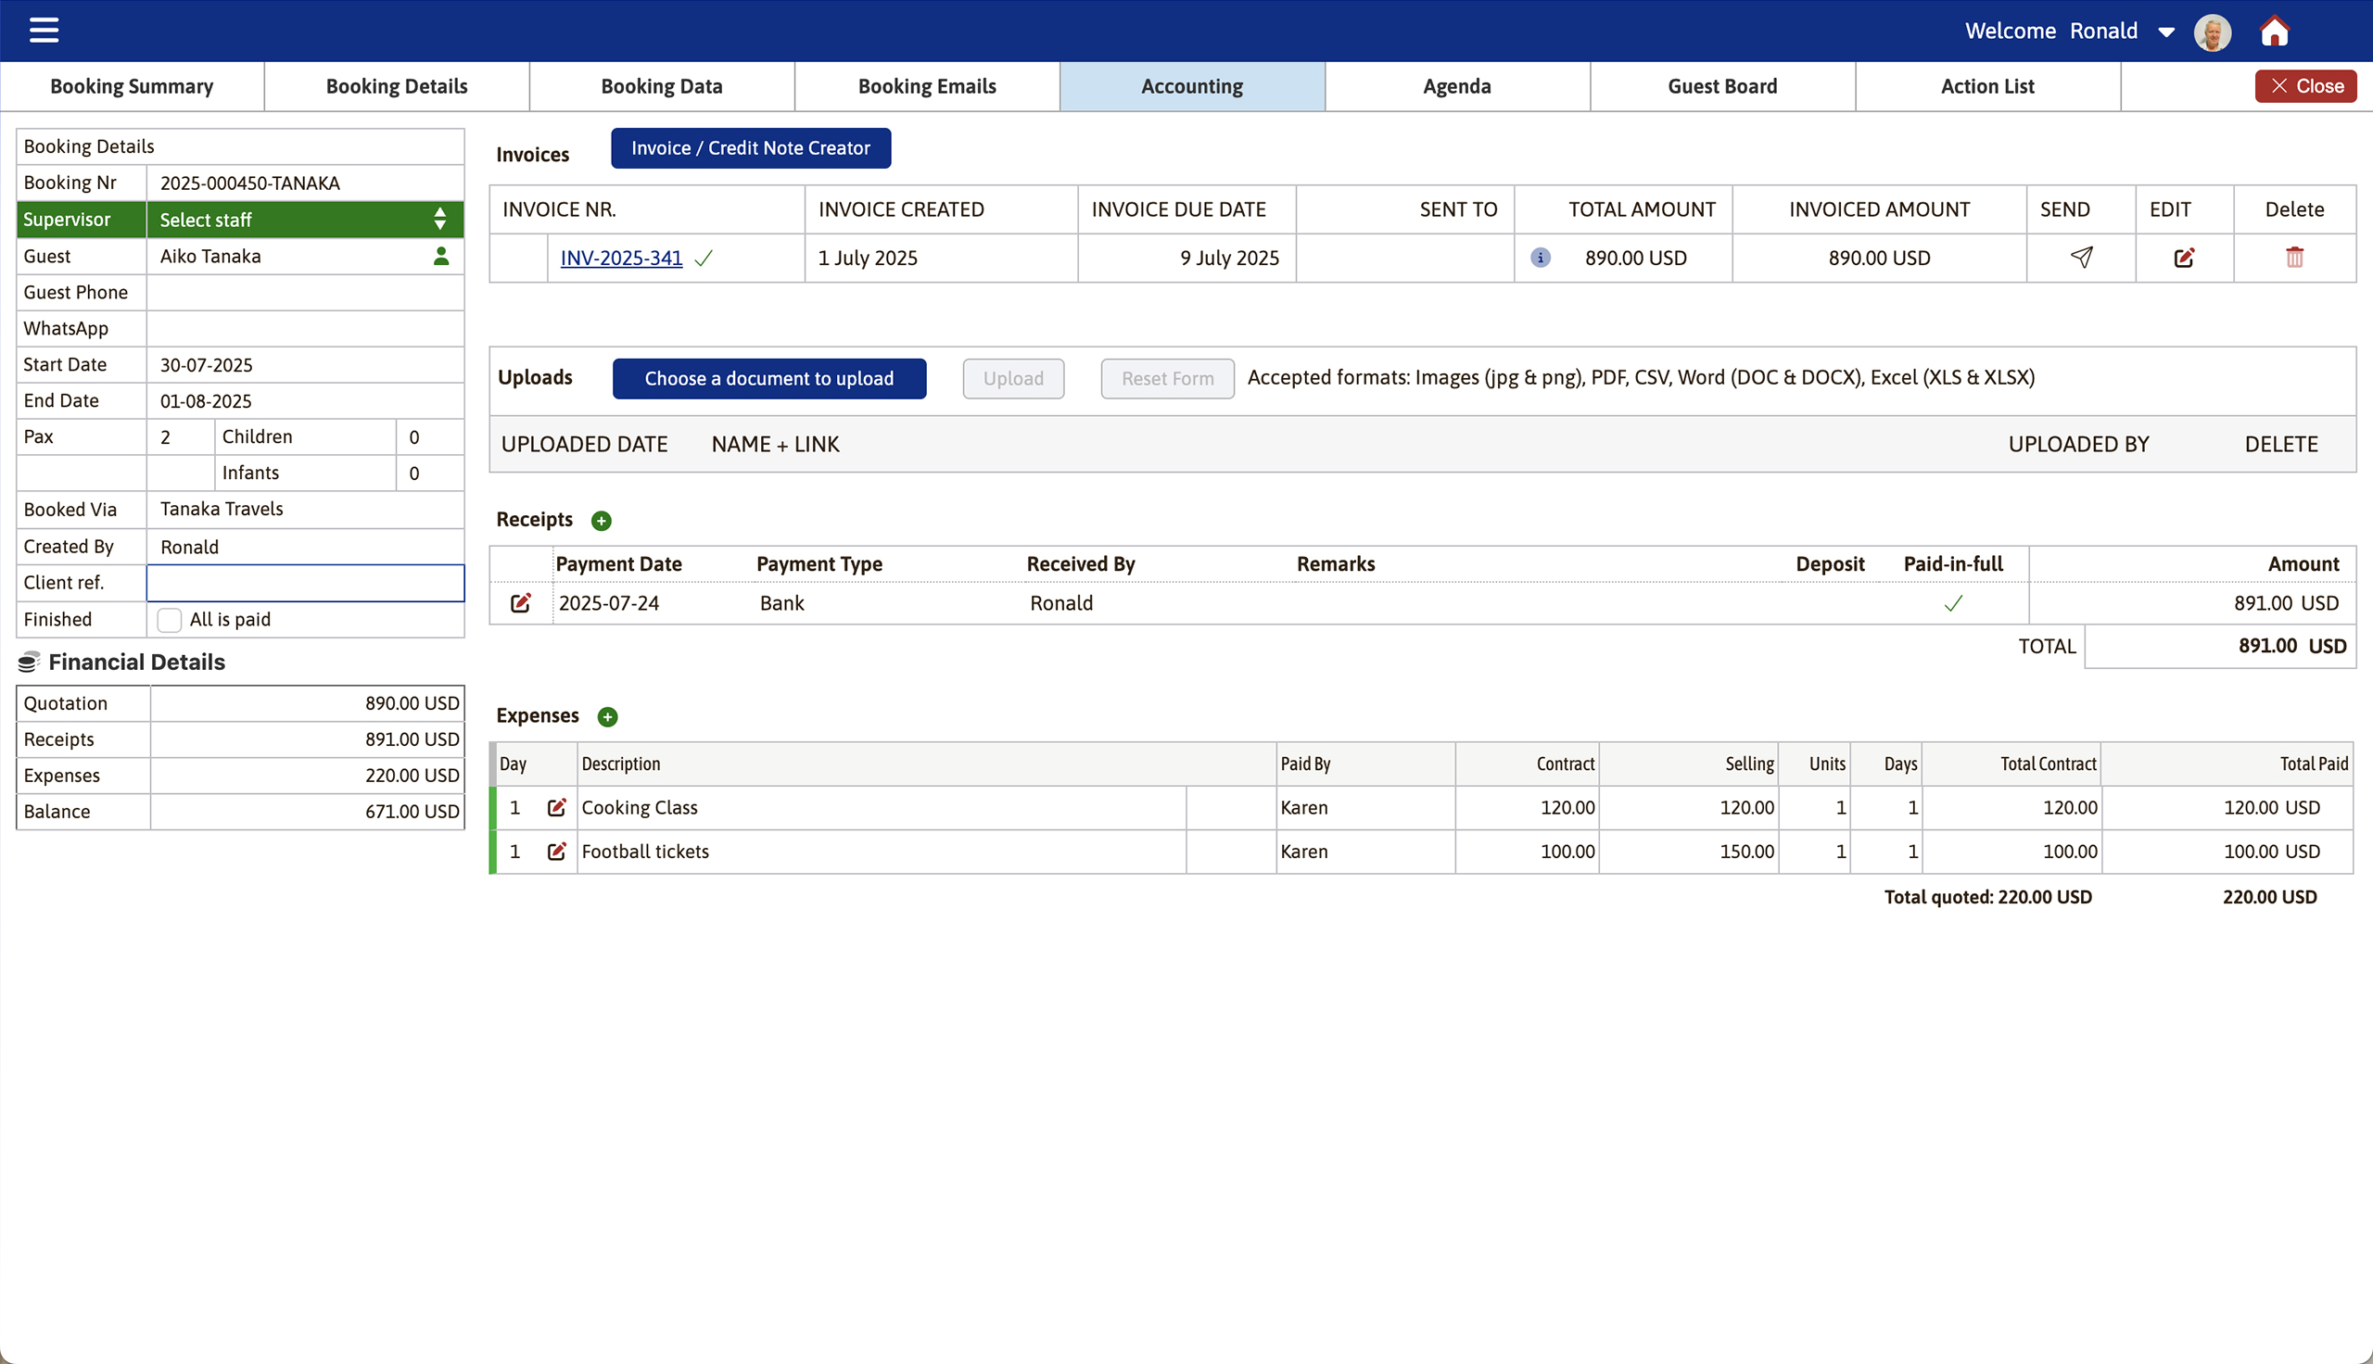This screenshot has height=1364, width=2373.
Task: Edit invoice INV-2025-341 with the pencil icon
Action: coord(2185,258)
